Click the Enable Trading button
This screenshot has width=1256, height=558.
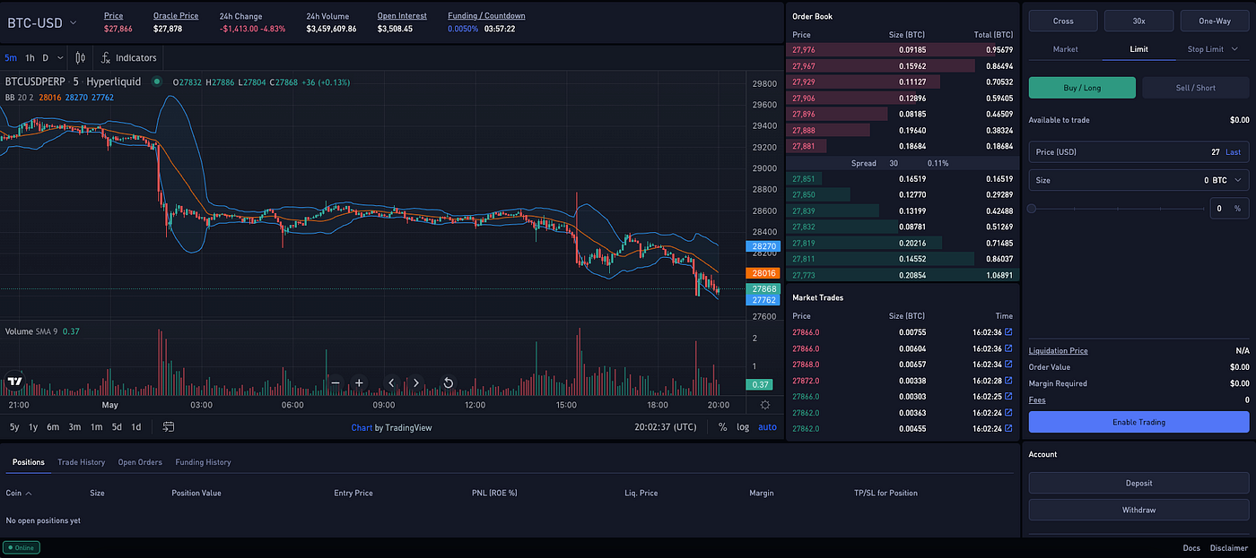pyautogui.click(x=1138, y=422)
